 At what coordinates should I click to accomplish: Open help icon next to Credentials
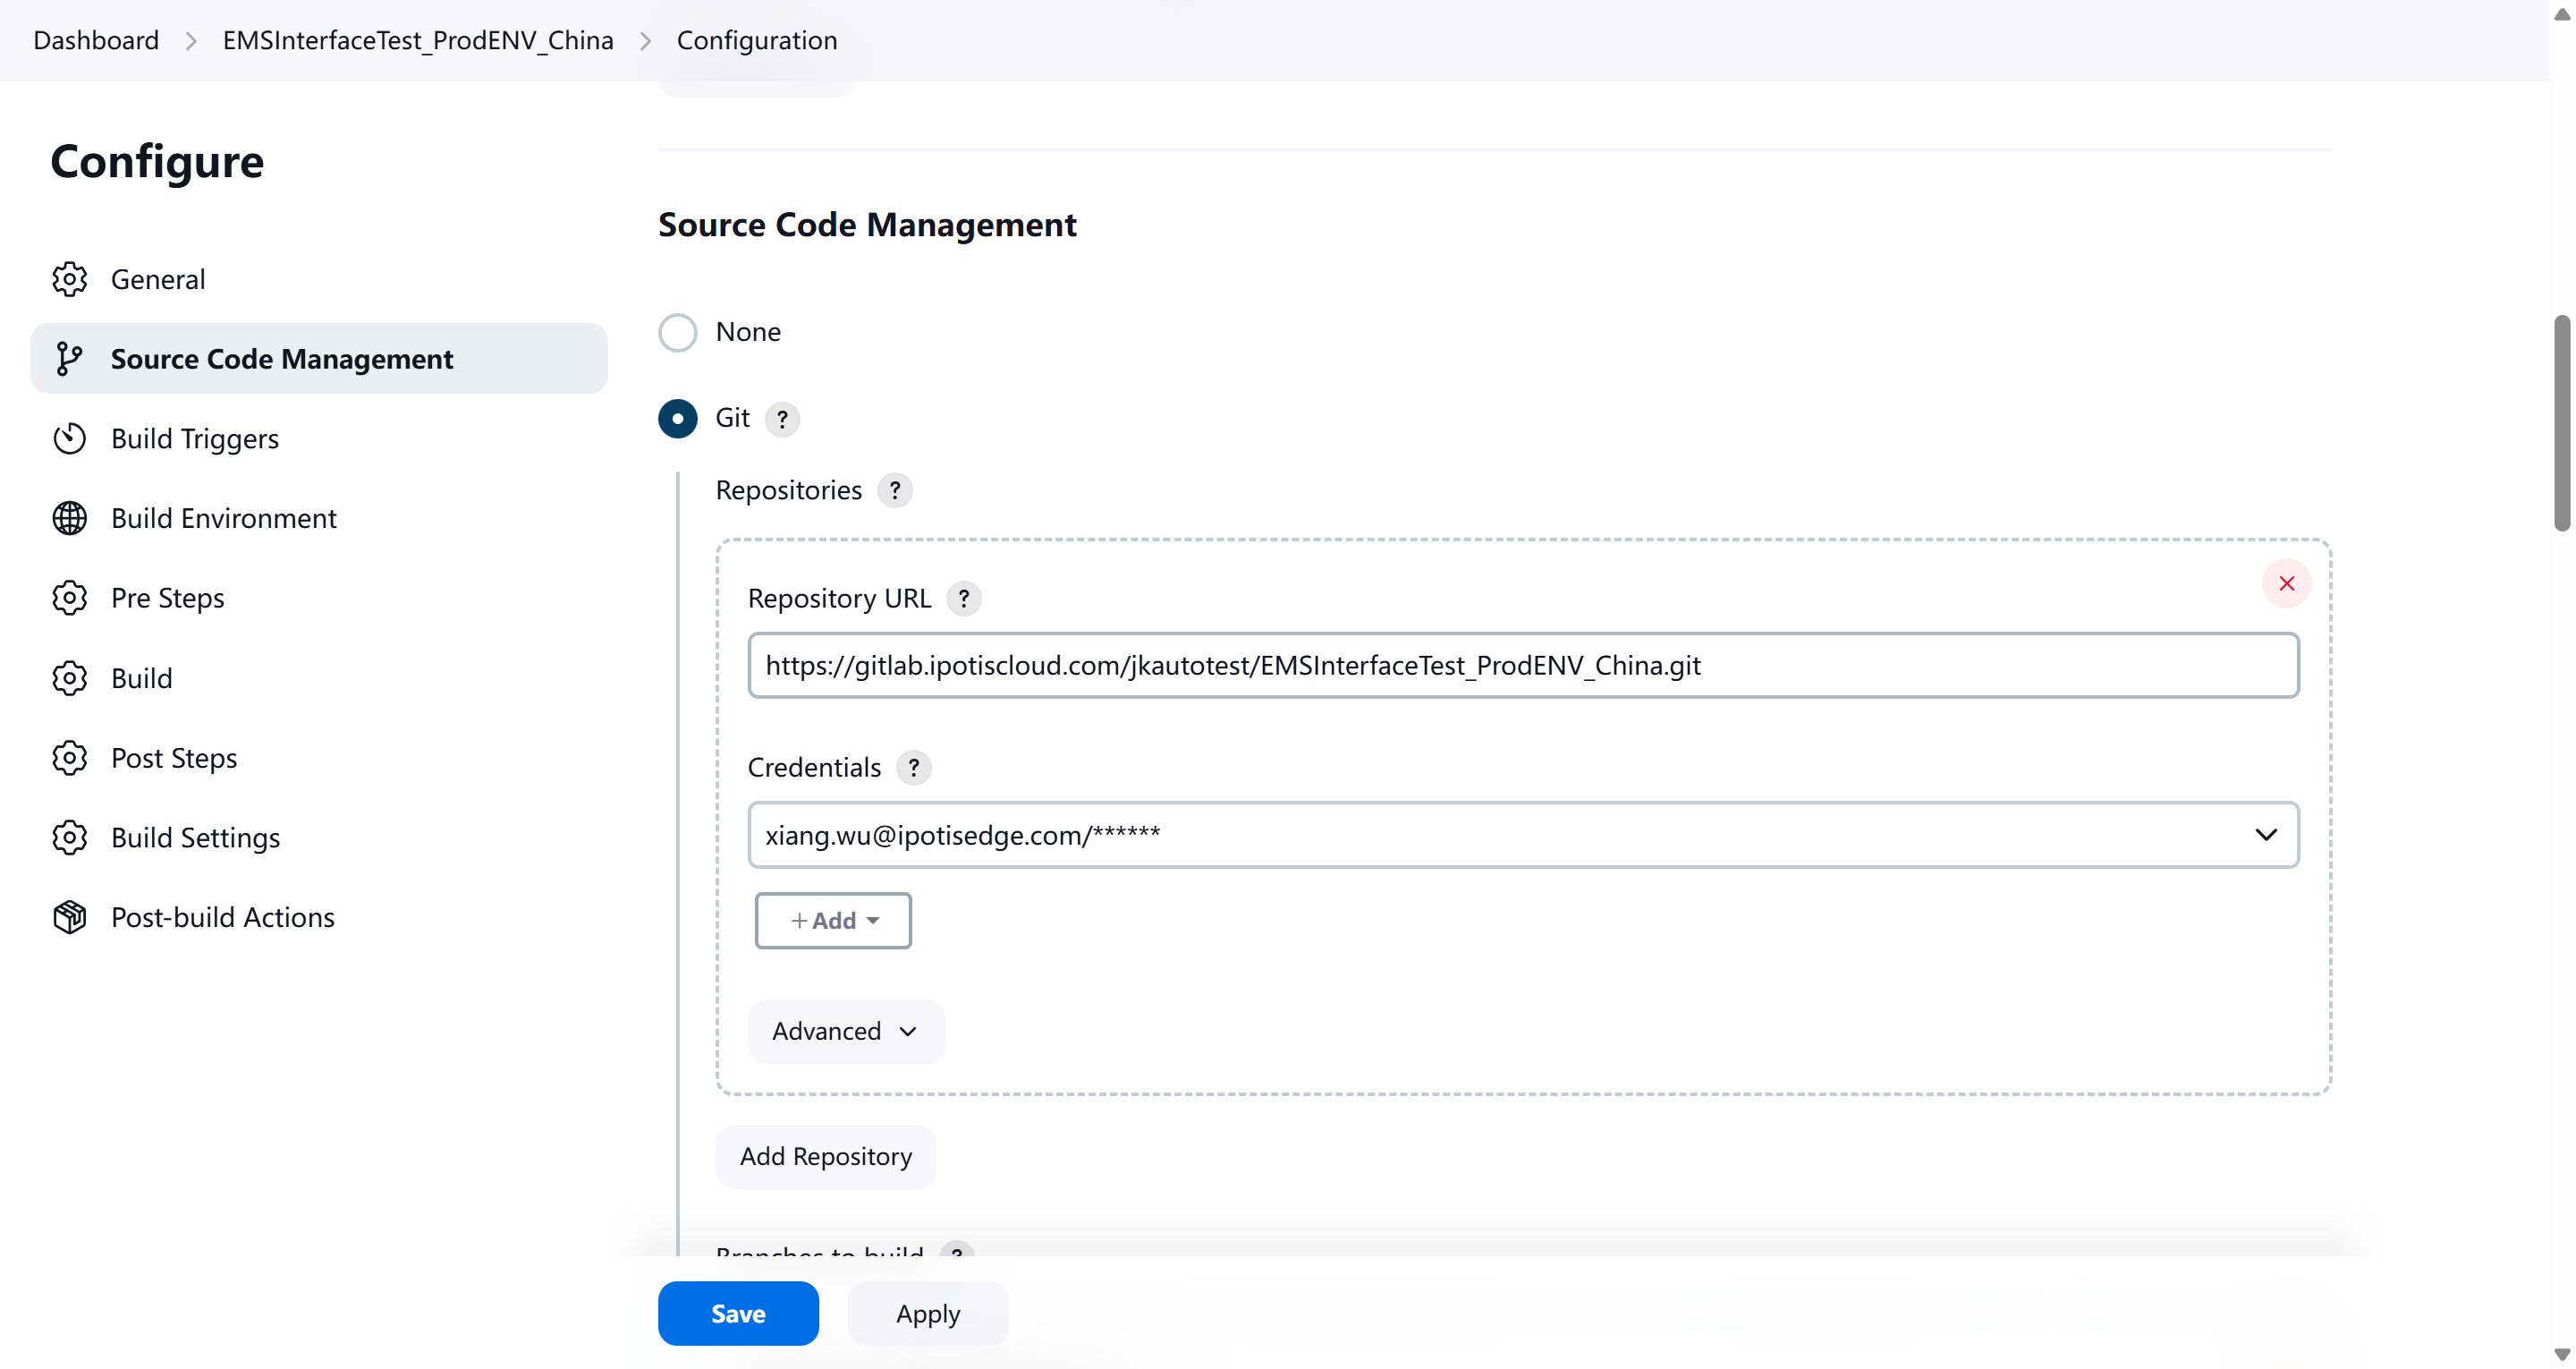(913, 768)
